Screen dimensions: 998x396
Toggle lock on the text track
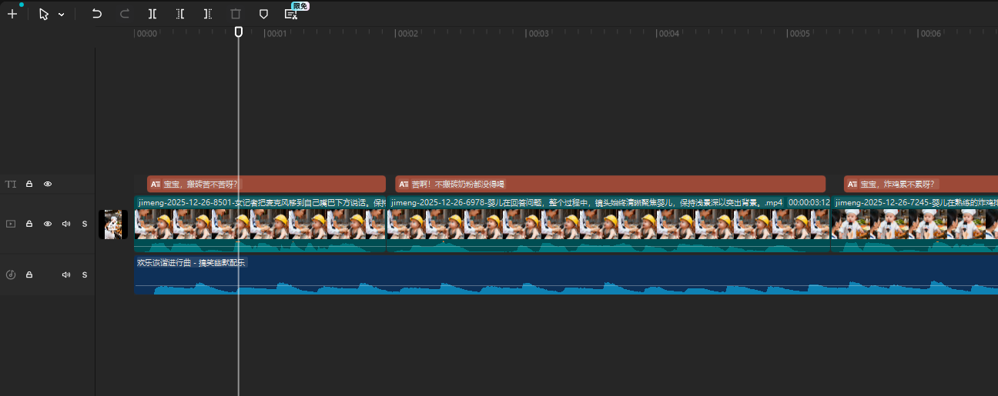coord(29,184)
